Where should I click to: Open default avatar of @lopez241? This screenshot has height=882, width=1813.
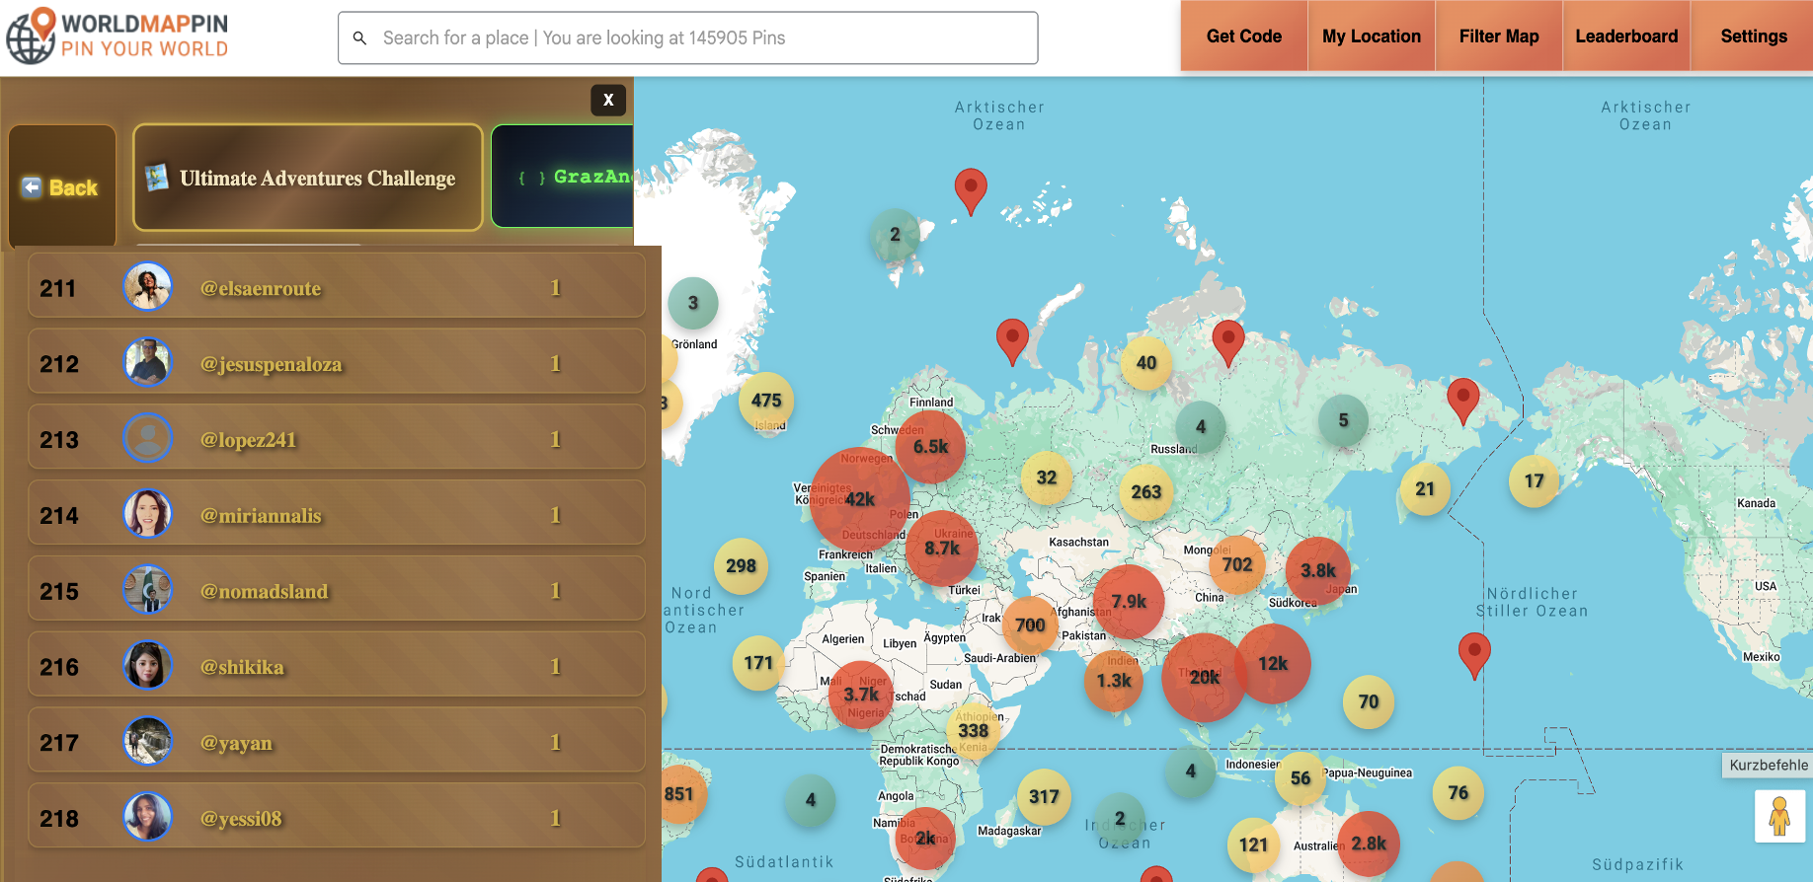pos(148,439)
